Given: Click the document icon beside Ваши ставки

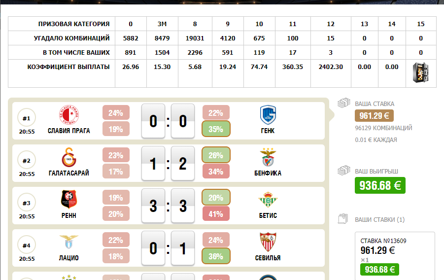Looking at the screenshot, I should tap(343, 219).
